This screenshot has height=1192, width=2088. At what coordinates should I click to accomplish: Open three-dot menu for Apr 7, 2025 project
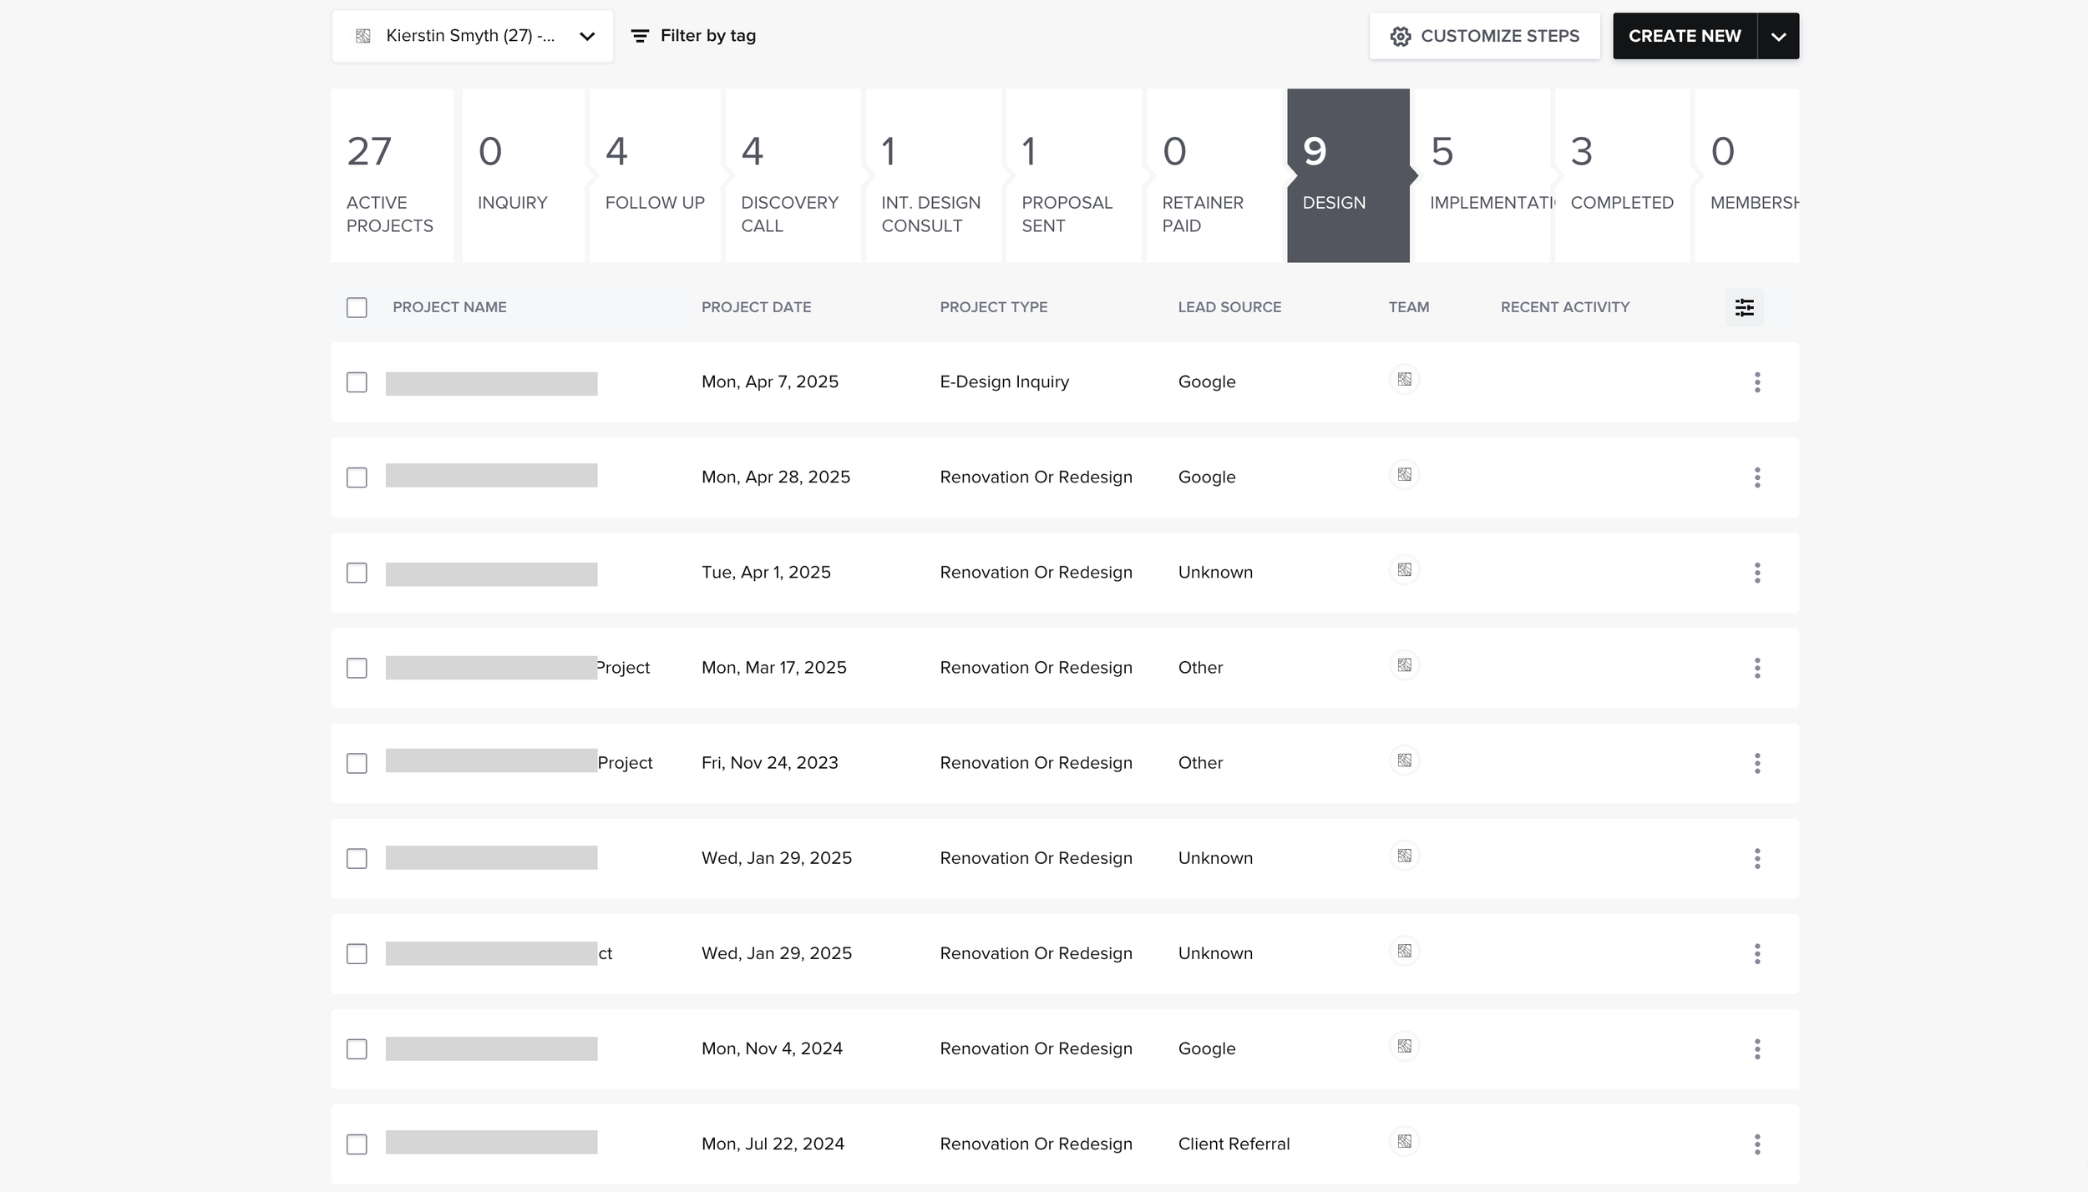(1756, 382)
